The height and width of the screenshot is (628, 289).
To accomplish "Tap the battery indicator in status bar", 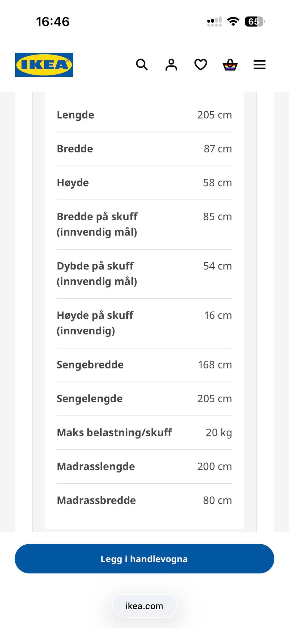I will pos(255,22).
